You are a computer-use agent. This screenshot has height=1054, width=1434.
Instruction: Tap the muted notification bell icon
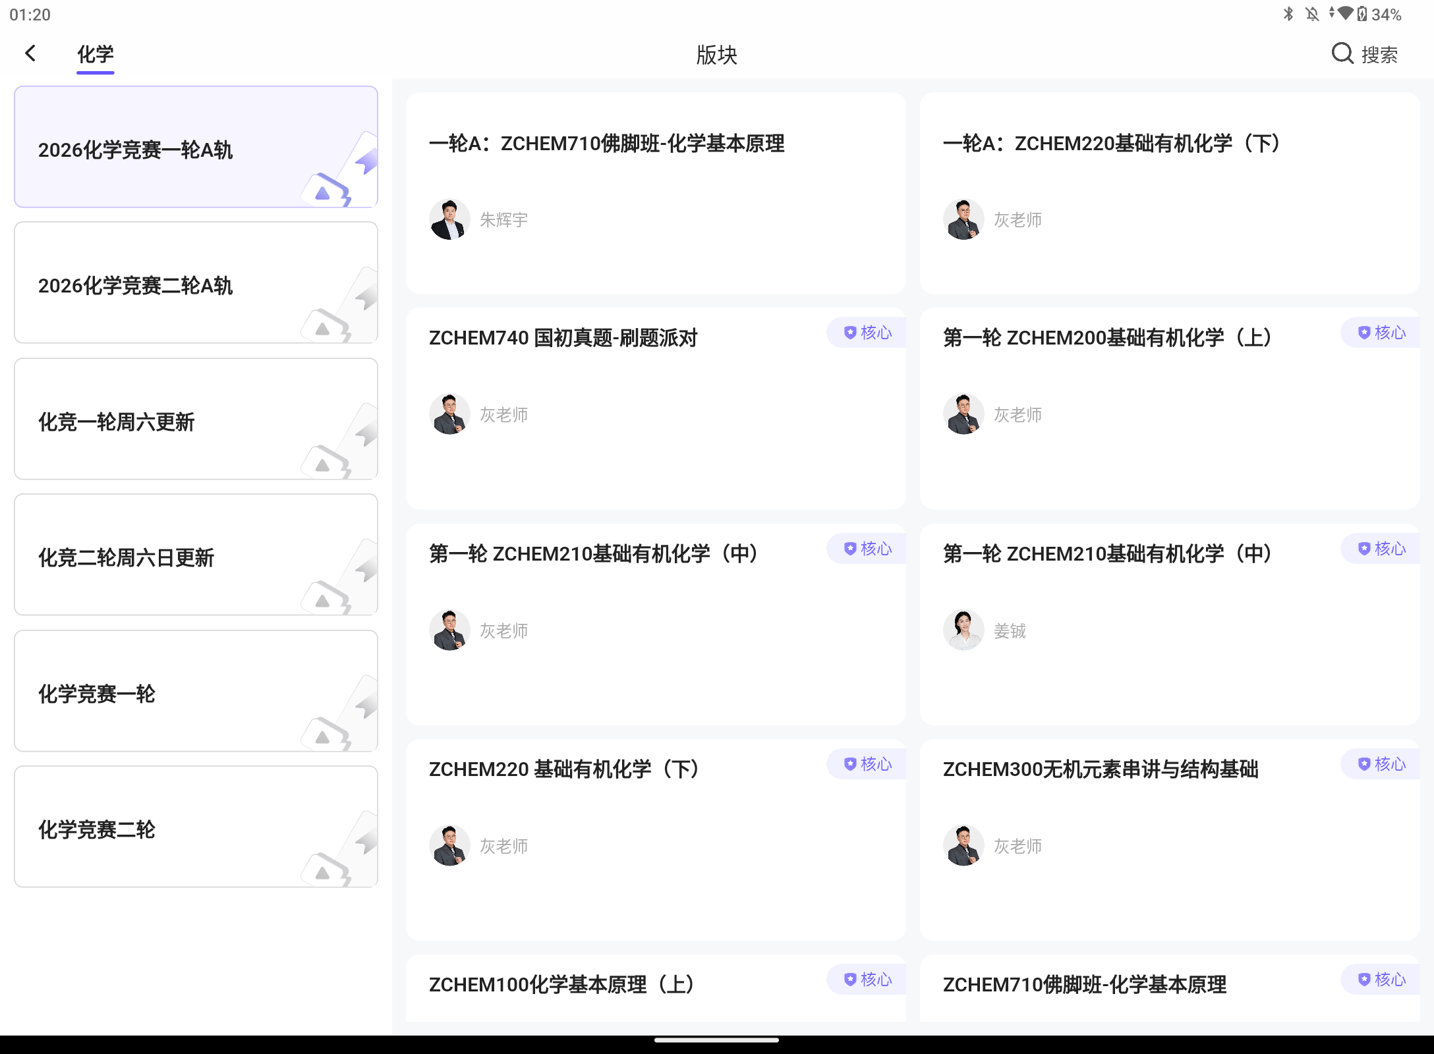[x=1312, y=14]
